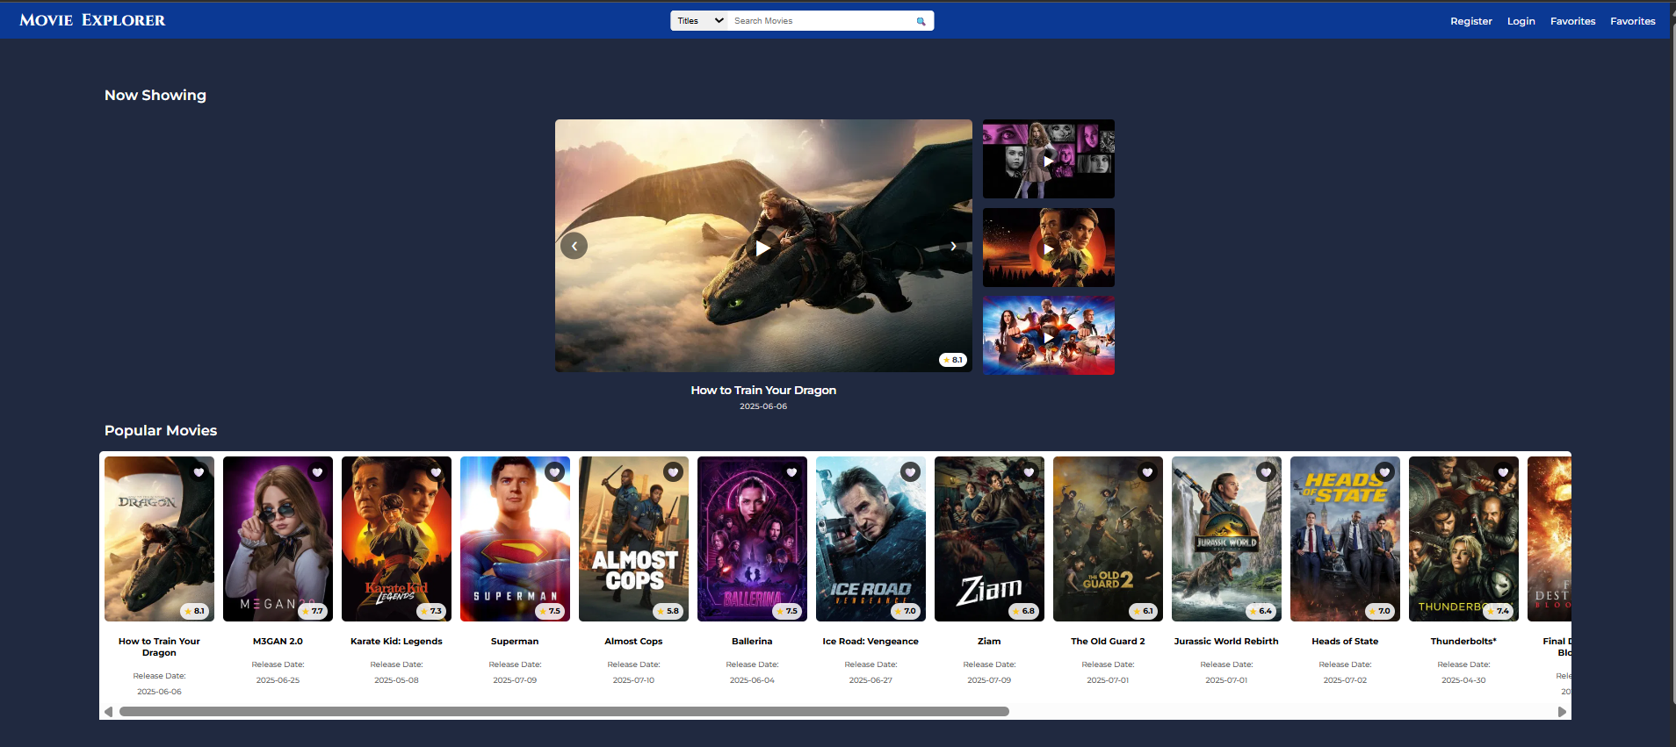Toggle heart on Ice Road: Vengeance

(x=910, y=472)
